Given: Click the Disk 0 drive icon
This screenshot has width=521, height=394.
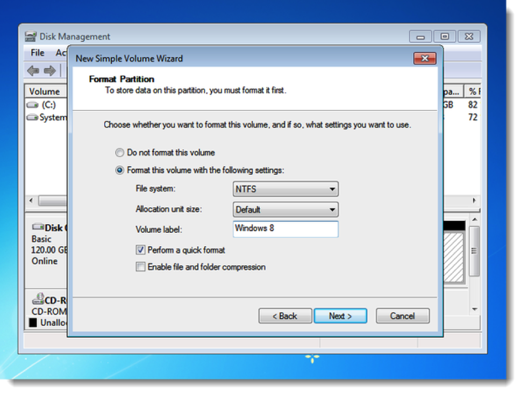Looking at the screenshot, I should (38, 227).
